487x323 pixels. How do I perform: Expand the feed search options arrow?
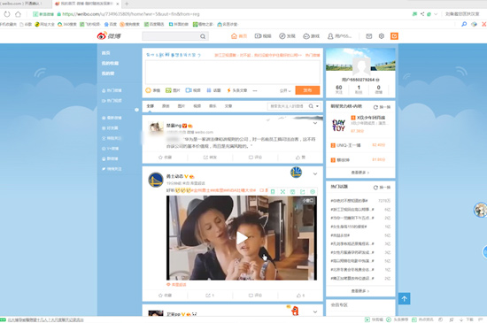pyautogui.click(x=317, y=106)
